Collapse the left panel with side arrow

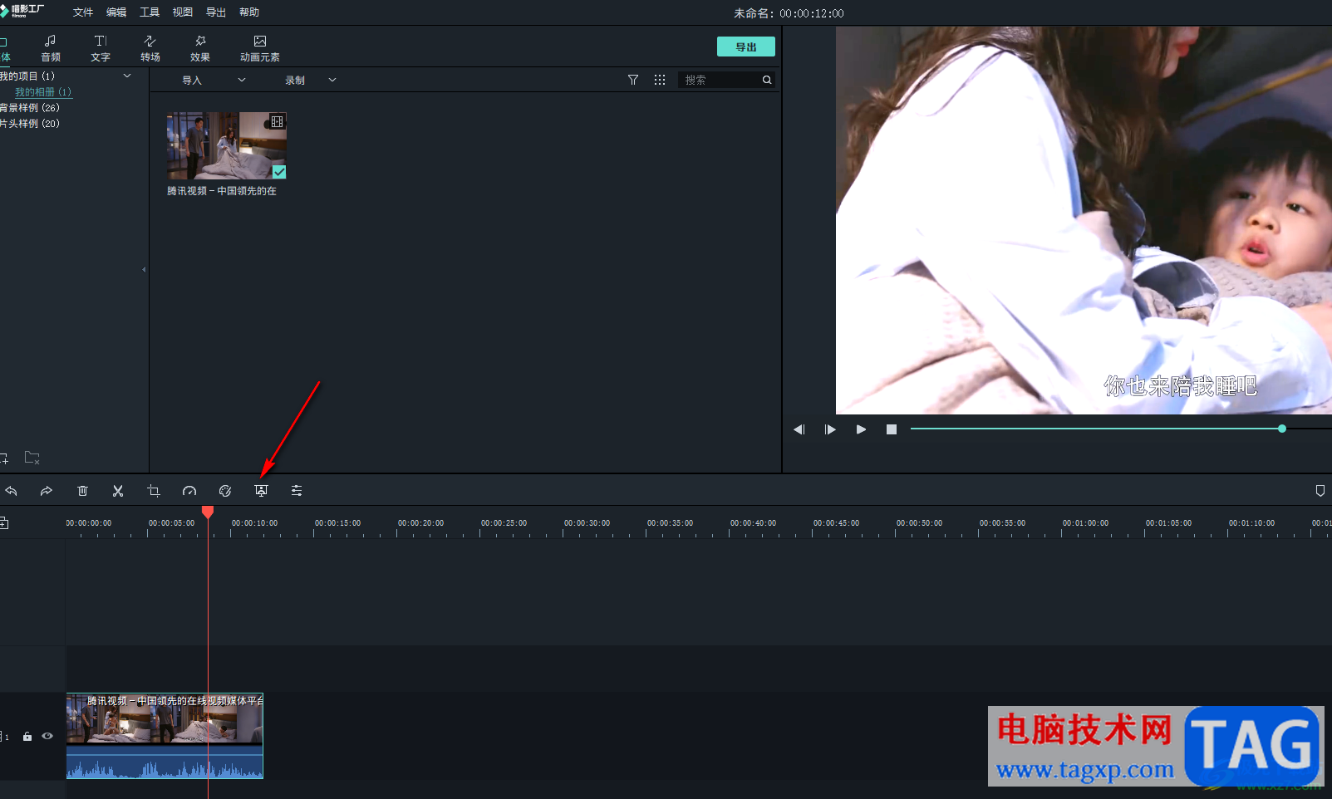click(x=144, y=269)
